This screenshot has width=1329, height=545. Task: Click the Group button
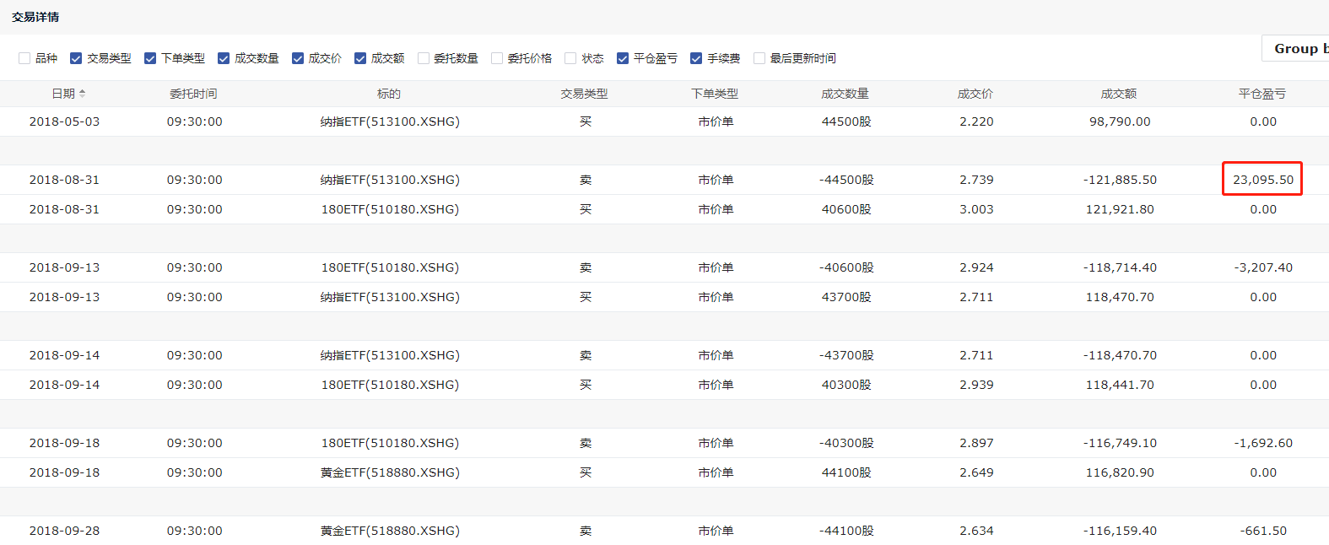1296,49
